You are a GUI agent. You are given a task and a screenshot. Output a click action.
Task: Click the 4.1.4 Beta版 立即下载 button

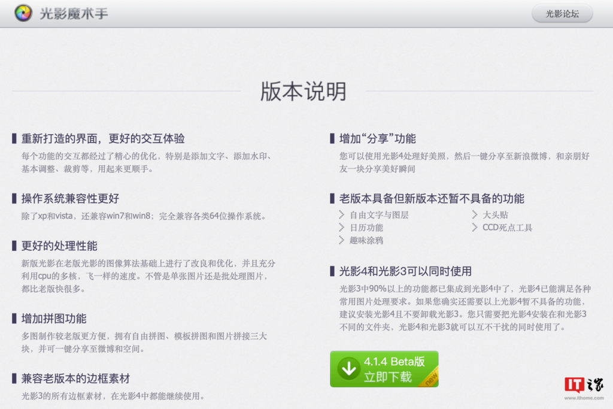click(383, 369)
